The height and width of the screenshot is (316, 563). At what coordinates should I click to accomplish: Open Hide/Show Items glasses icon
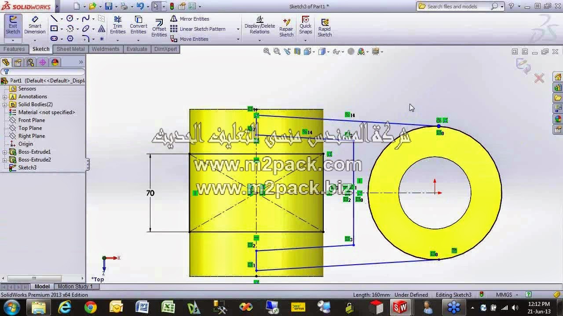coord(336,51)
